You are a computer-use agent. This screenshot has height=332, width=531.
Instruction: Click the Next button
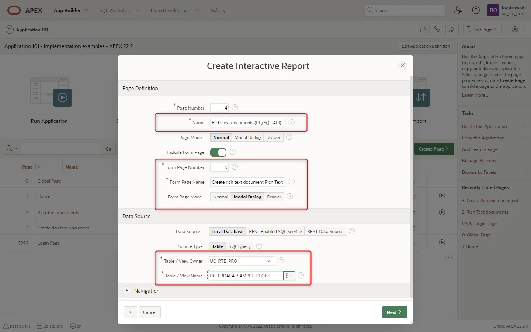pos(394,312)
